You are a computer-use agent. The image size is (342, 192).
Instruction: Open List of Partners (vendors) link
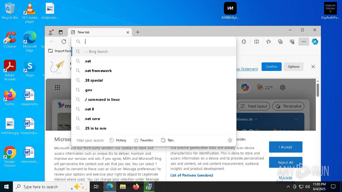(x=192, y=175)
